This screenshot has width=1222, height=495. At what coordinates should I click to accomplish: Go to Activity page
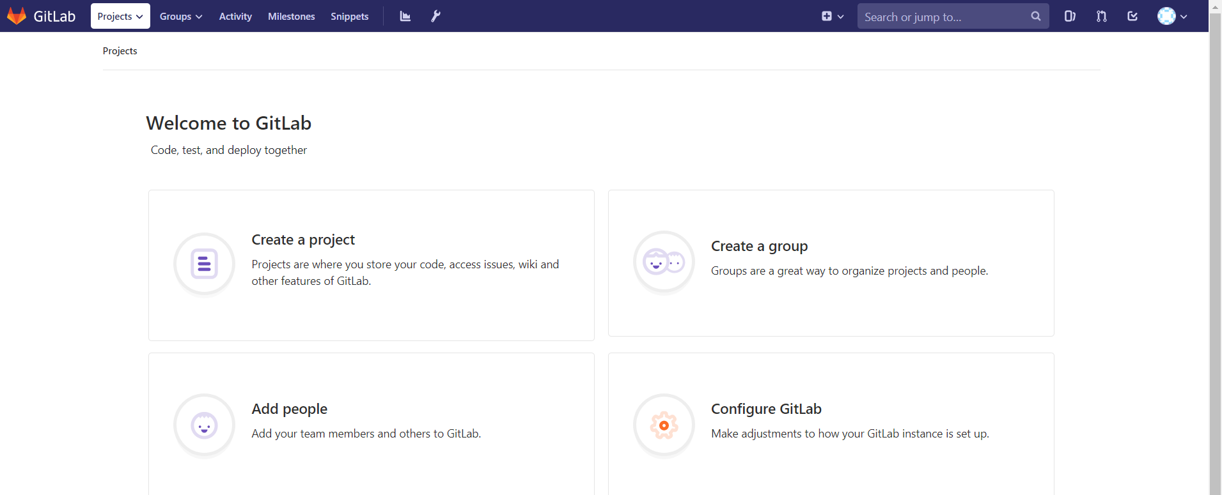235,16
